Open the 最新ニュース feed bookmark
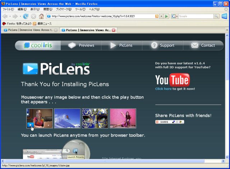This screenshot has width=230, height=169. (42, 23)
